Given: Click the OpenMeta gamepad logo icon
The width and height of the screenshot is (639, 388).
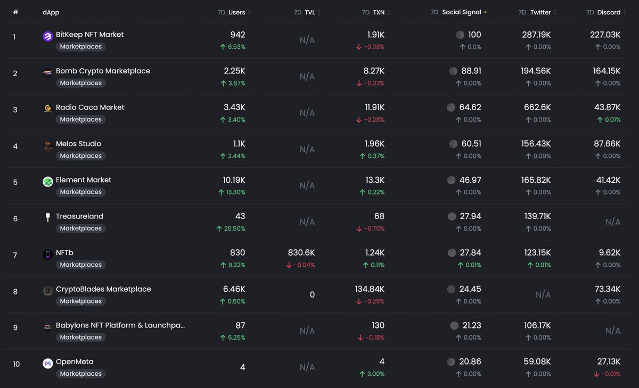Looking at the screenshot, I should pyautogui.click(x=48, y=364).
